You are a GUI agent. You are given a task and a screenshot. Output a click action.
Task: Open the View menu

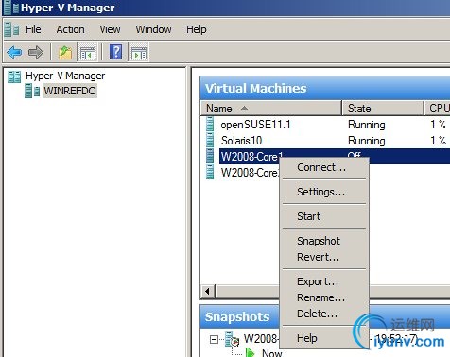110,29
